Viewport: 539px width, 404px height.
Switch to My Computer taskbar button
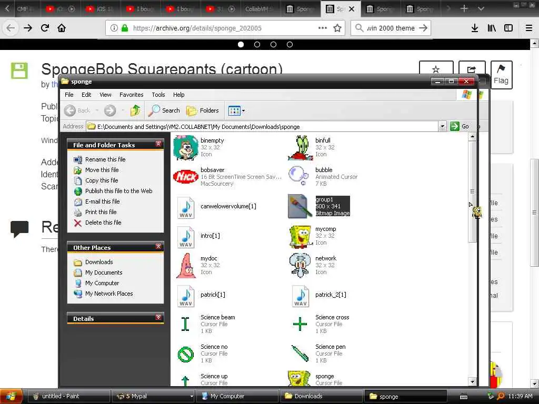click(238, 397)
